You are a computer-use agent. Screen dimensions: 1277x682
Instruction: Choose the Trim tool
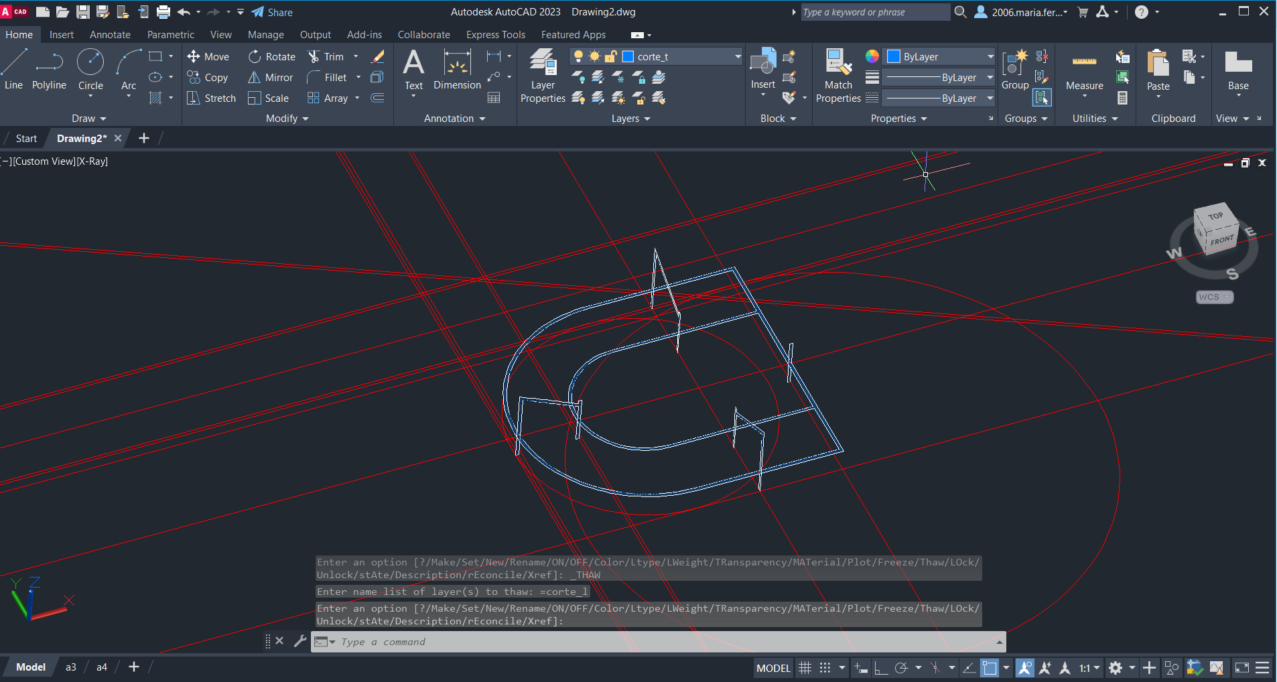click(314, 57)
